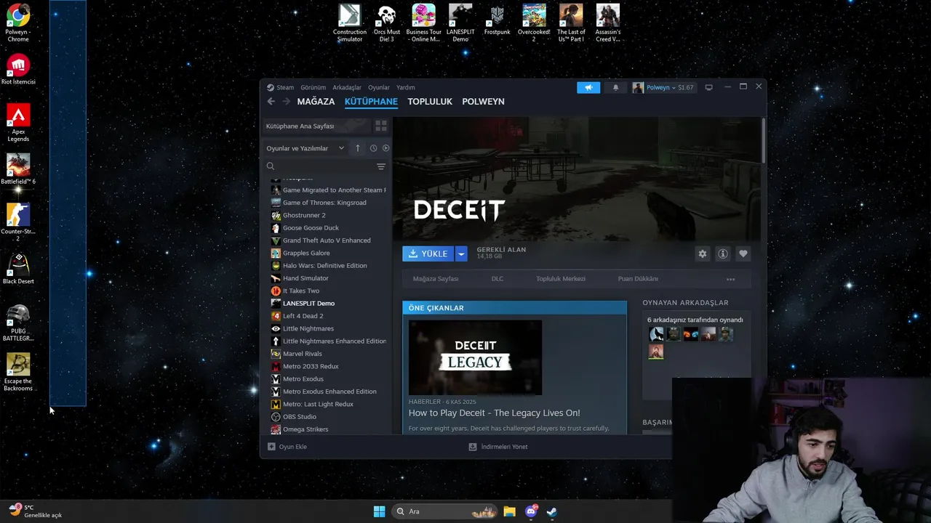Open the more options ellipsis for Deceit
Viewport: 931px width, 523px height.
tap(730, 279)
